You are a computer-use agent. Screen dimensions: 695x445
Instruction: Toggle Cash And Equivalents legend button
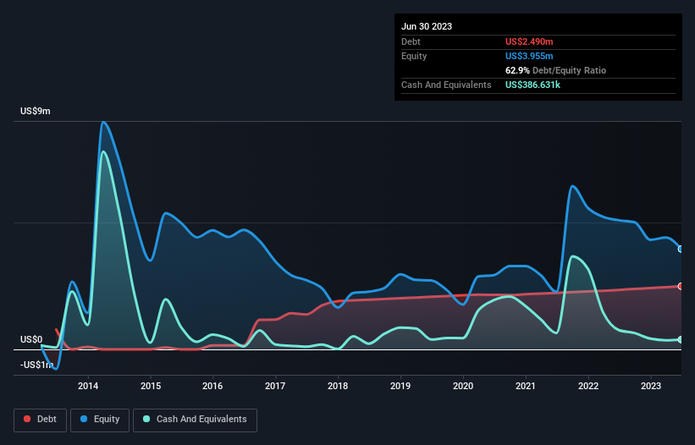click(195, 420)
